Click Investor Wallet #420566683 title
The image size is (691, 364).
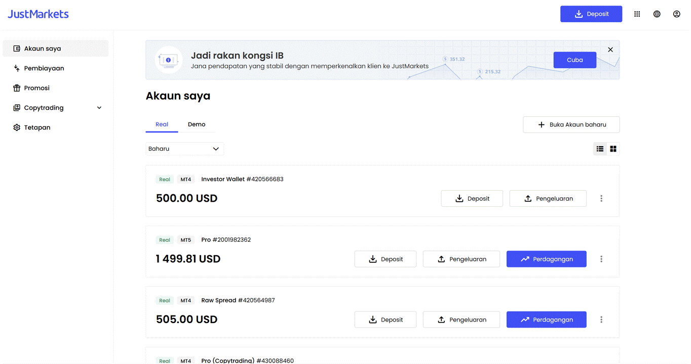(242, 179)
